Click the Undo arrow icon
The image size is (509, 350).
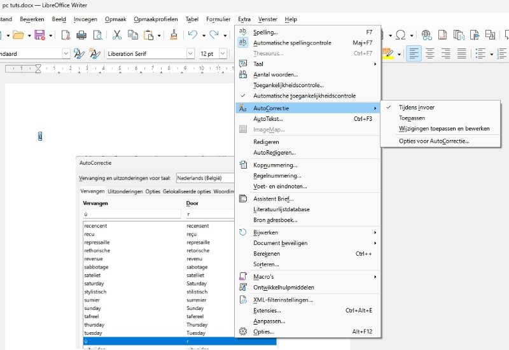pos(193,35)
